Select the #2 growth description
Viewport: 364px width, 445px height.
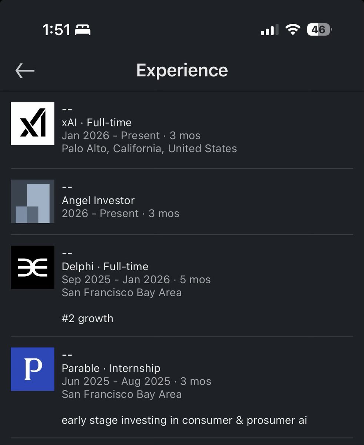[x=87, y=319]
